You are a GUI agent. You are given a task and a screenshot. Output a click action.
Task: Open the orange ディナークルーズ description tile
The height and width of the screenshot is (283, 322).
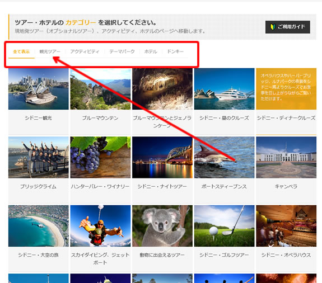click(x=286, y=89)
